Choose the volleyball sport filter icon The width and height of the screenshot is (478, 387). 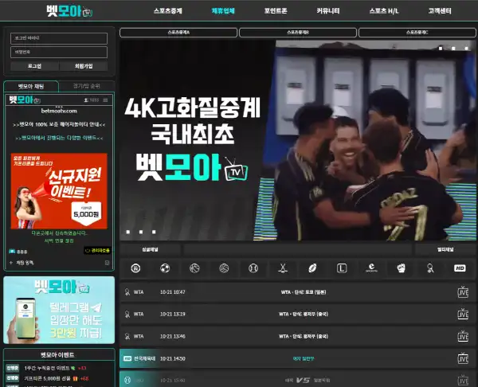pyautogui.click(x=224, y=268)
